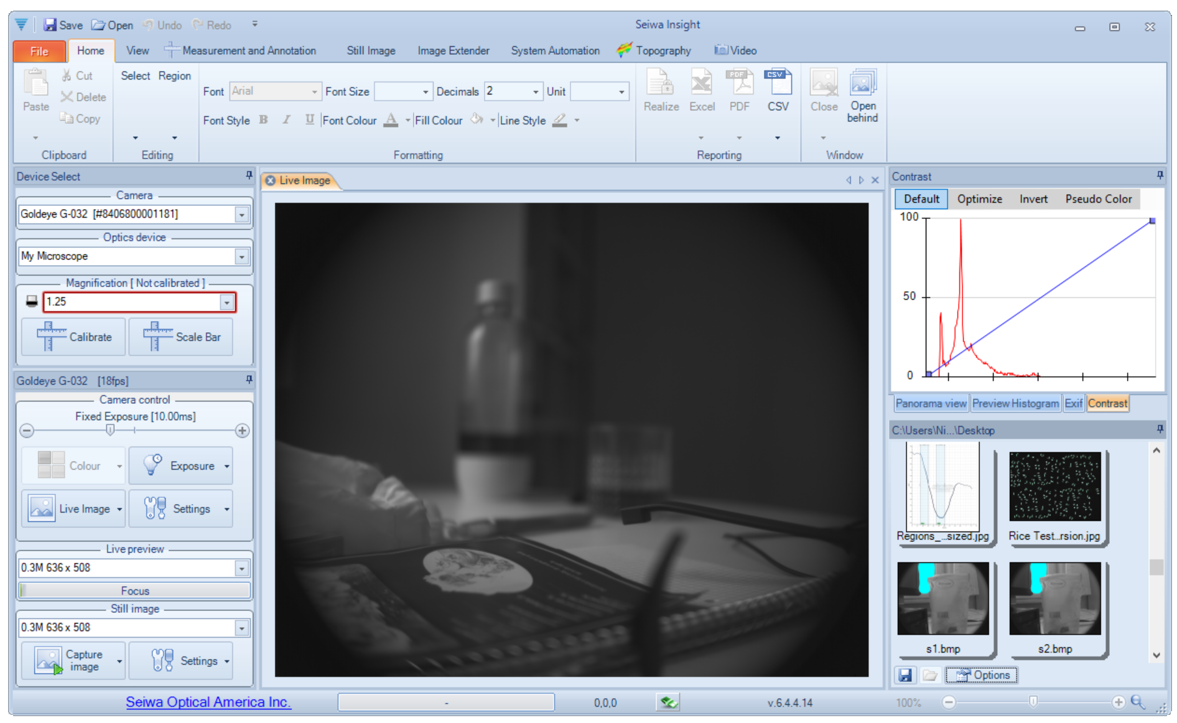Click exposure decrease minus button
This screenshot has height=723, width=1177.
point(27,431)
